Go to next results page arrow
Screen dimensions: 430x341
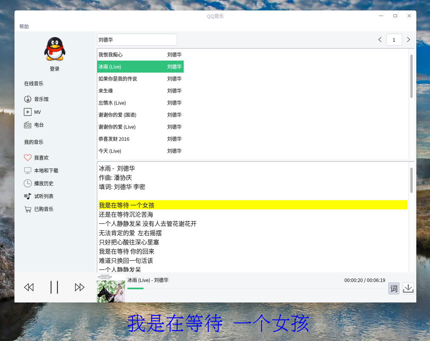pyautogui.click(x=408, y=40)
